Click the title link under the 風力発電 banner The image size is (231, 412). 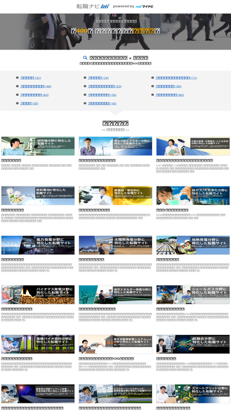point(12,259)
